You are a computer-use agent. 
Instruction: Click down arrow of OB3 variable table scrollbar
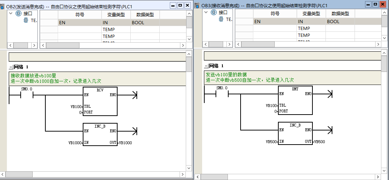(385, 38)
